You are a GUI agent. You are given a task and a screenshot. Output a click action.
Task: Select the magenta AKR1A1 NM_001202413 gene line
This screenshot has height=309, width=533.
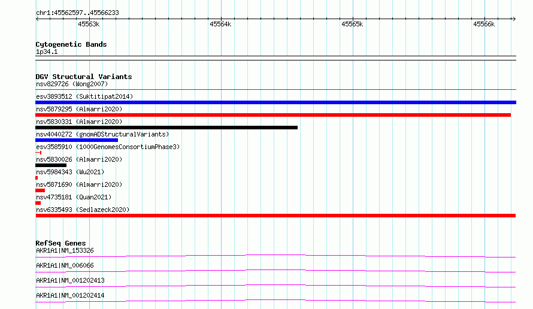pyautogui.click(x=275, y=286)
